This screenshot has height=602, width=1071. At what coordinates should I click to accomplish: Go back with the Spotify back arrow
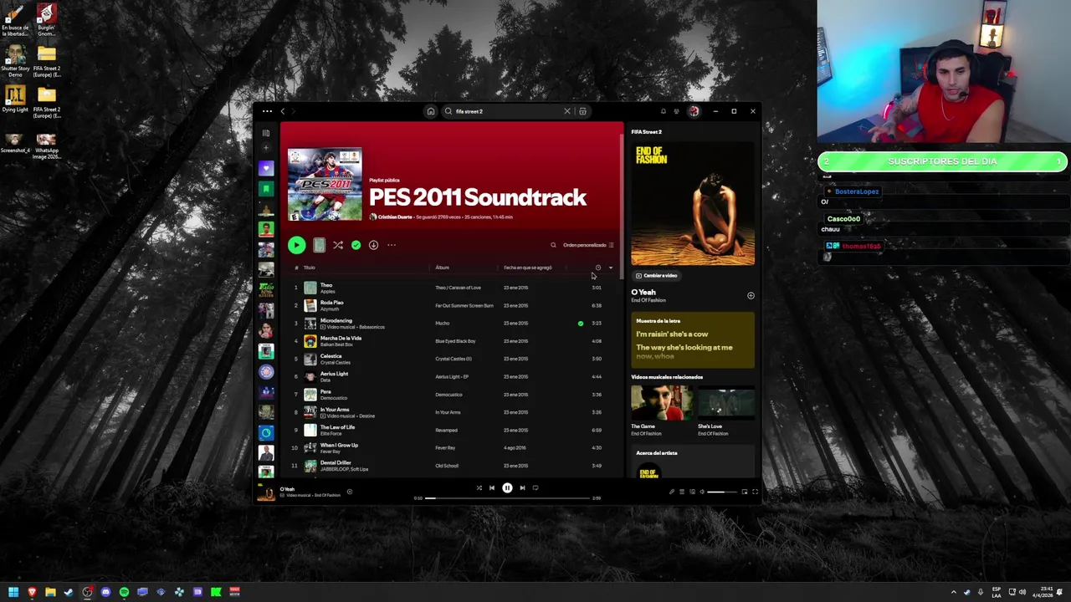tap(283, 111)
